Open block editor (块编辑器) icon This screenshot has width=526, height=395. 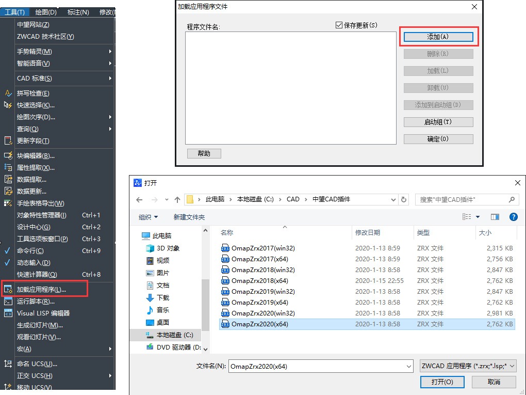point(8,156)
